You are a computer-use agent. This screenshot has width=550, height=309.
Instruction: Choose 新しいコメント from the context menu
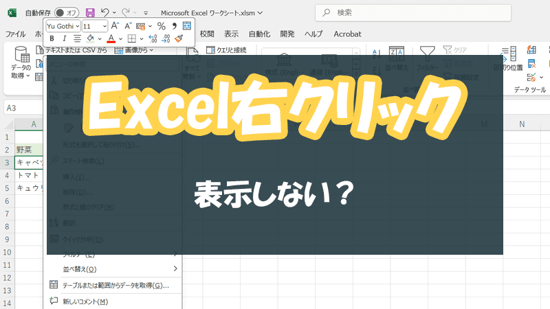[85, 301]
